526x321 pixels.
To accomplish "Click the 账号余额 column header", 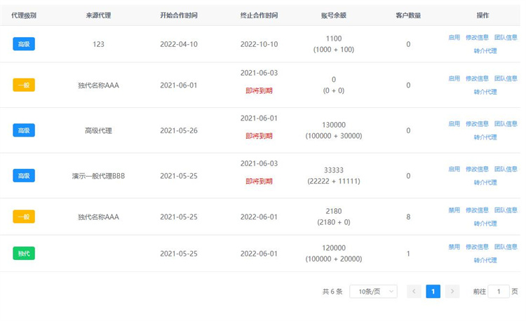I will tap(333, 15).
